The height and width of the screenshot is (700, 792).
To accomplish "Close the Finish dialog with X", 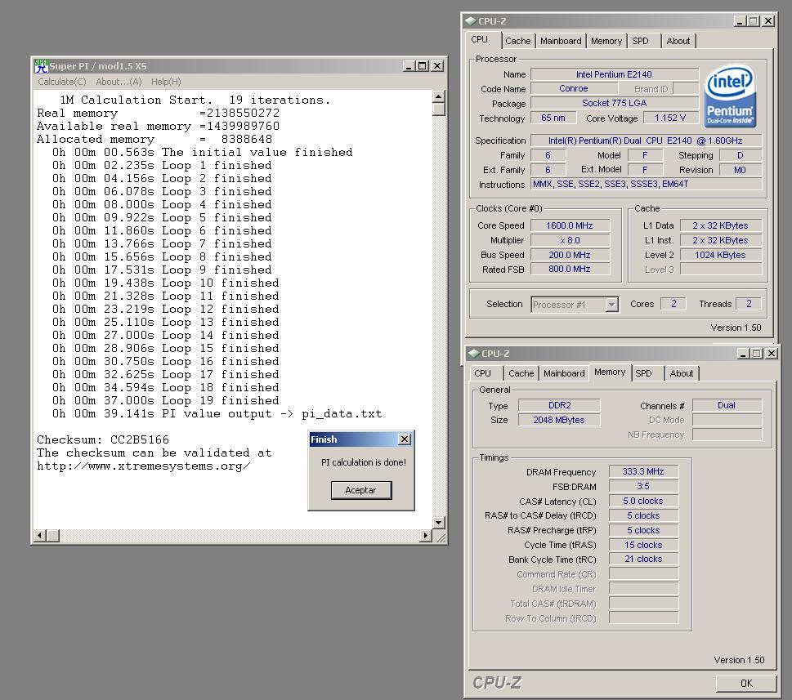I will pos(405,439).
